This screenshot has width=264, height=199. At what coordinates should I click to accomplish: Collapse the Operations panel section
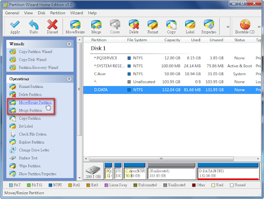(69, 79)
